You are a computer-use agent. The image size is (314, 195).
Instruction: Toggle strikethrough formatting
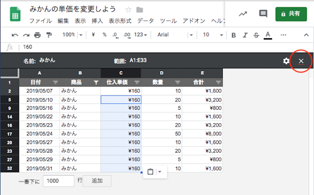coord(256,35)
